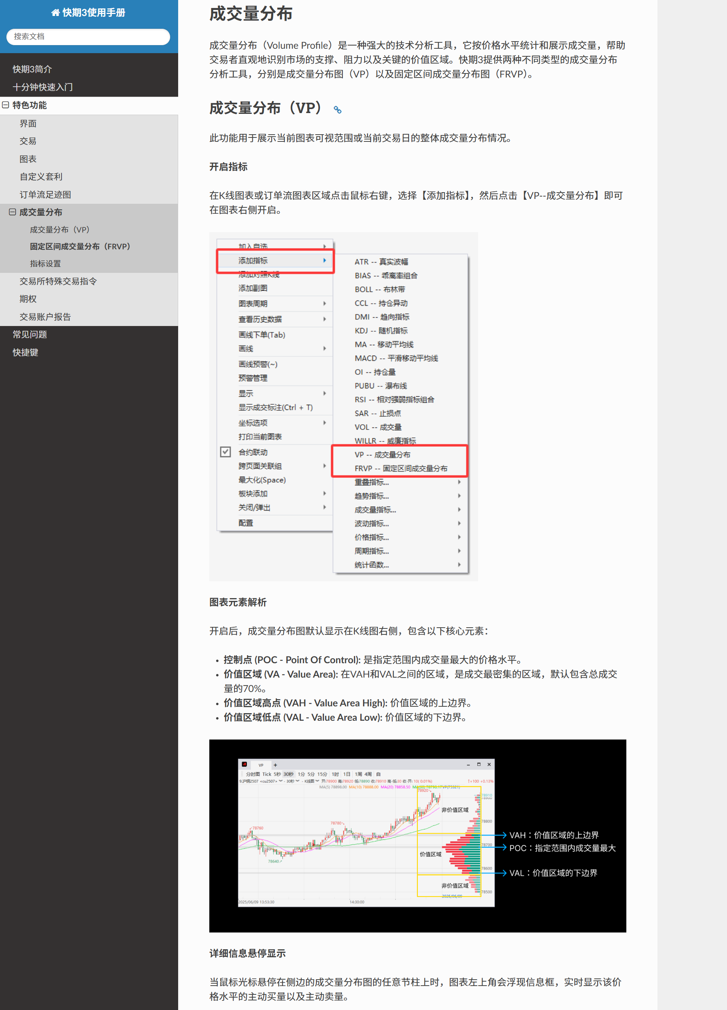Screen dimensions: 727x1010
Task: Click the plus icon next to VP tab
Action: (275, 765)
